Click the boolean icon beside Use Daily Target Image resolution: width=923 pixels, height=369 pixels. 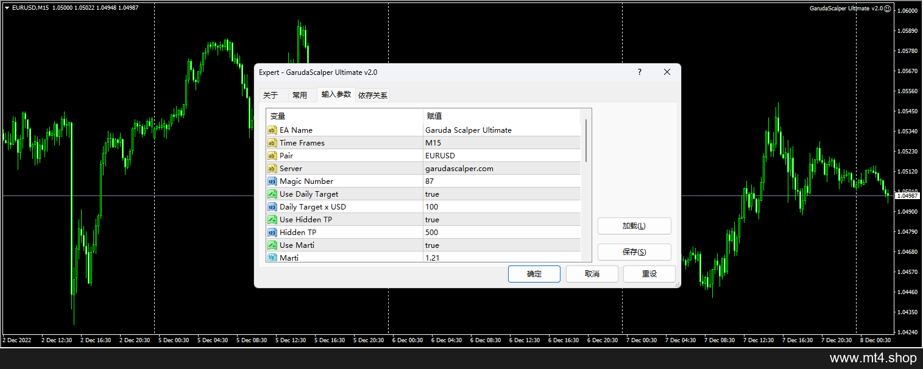click(x=272, y=194)
